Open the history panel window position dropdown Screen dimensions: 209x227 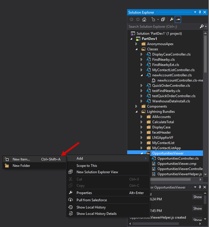coord(195,187)
